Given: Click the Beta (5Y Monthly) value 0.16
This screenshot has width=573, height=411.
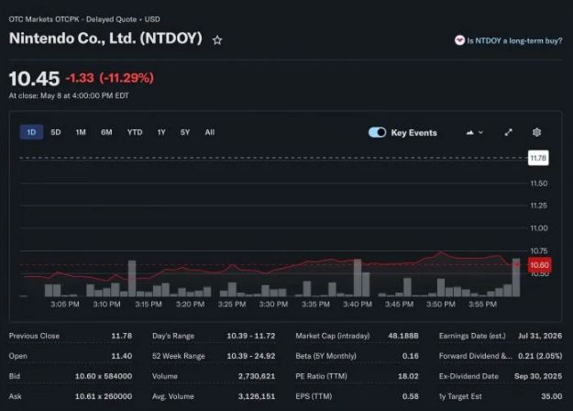Looking at the screenshot, I should click(411, 356).
